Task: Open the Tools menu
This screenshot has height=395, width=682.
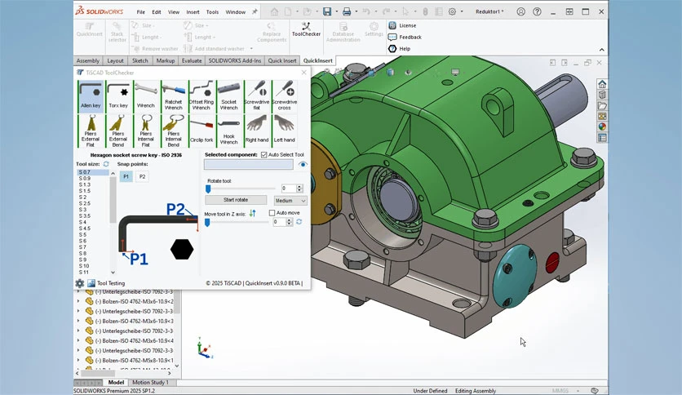Action: 212,12
